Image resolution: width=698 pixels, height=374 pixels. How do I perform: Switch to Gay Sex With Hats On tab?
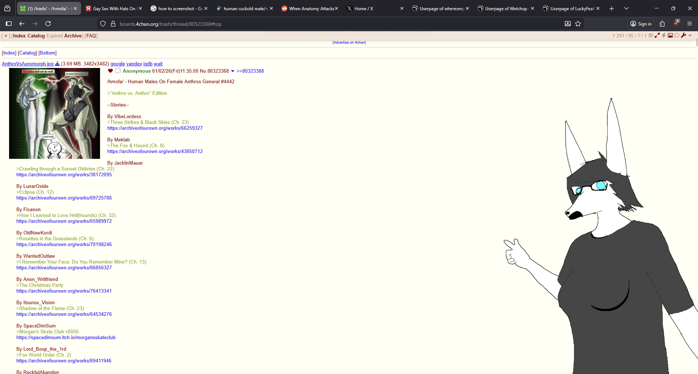(114, 8)
